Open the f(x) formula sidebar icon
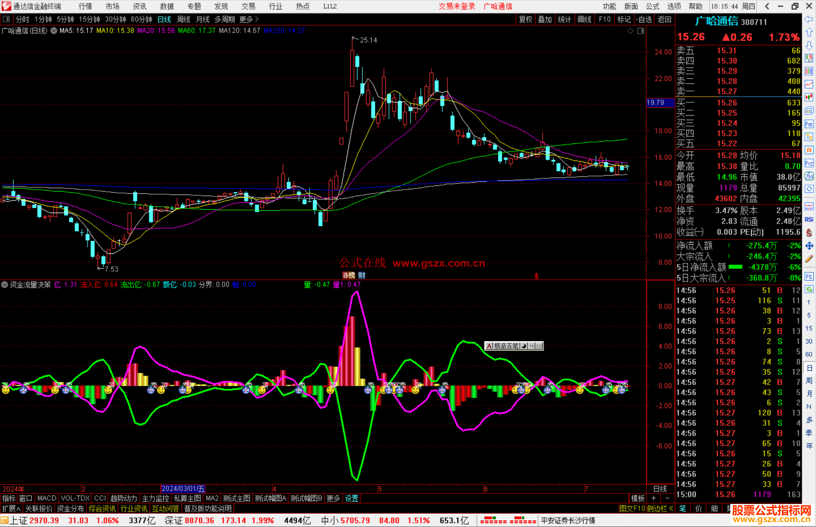The height and width of the screenshot is (527, 816). (809, 176)
